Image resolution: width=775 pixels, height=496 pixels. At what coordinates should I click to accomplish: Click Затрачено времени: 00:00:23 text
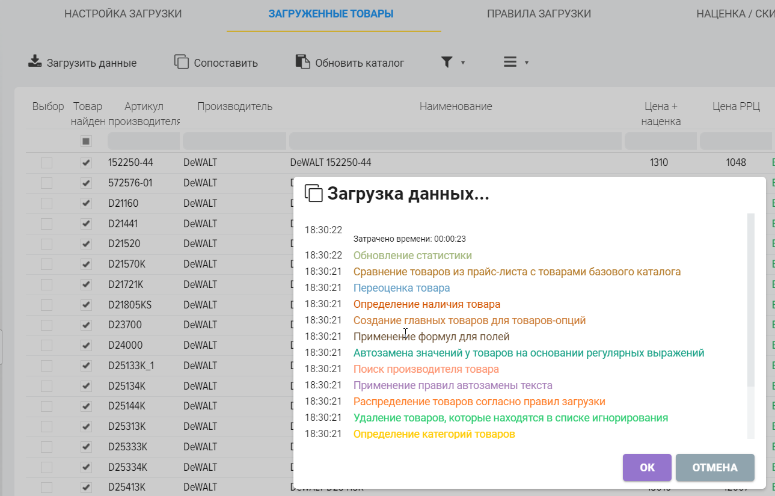point(409,239)
